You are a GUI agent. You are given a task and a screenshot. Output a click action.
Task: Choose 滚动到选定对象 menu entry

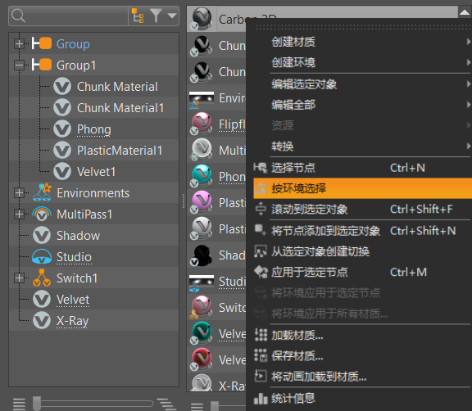(x=363, y=209)
